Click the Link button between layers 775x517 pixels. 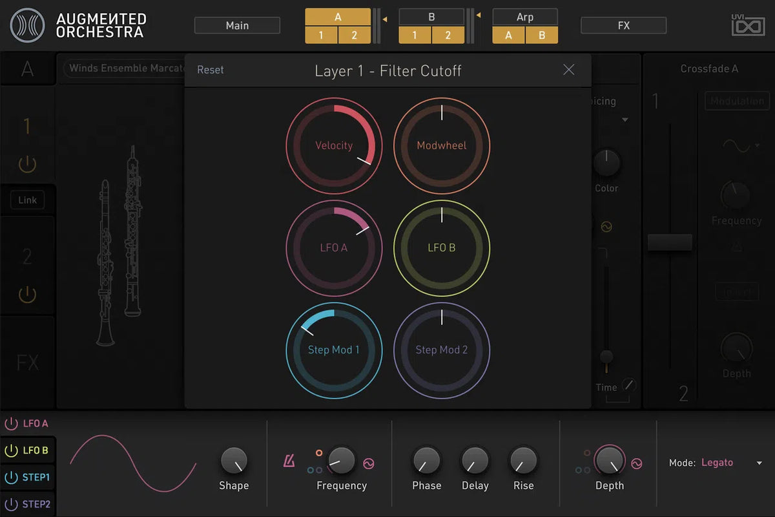point(27,200)
